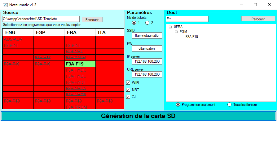Start Génération de la carte SD
Viewport: 277px width, 142px height.
pyautogui.click(x=138, y=116)
